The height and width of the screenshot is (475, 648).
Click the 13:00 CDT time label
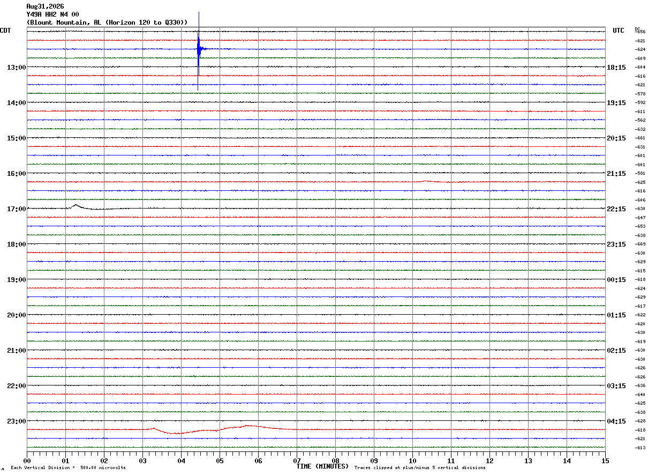tap(16, 68)
